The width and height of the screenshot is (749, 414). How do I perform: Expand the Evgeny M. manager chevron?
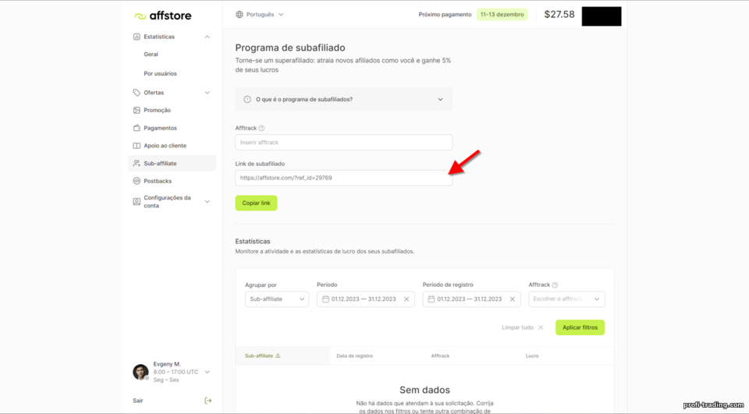[208, 372]
